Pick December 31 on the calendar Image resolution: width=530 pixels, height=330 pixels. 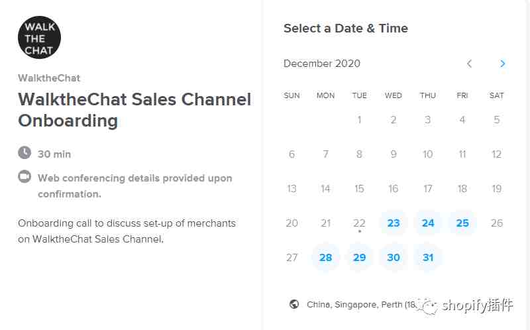(428, 258)
